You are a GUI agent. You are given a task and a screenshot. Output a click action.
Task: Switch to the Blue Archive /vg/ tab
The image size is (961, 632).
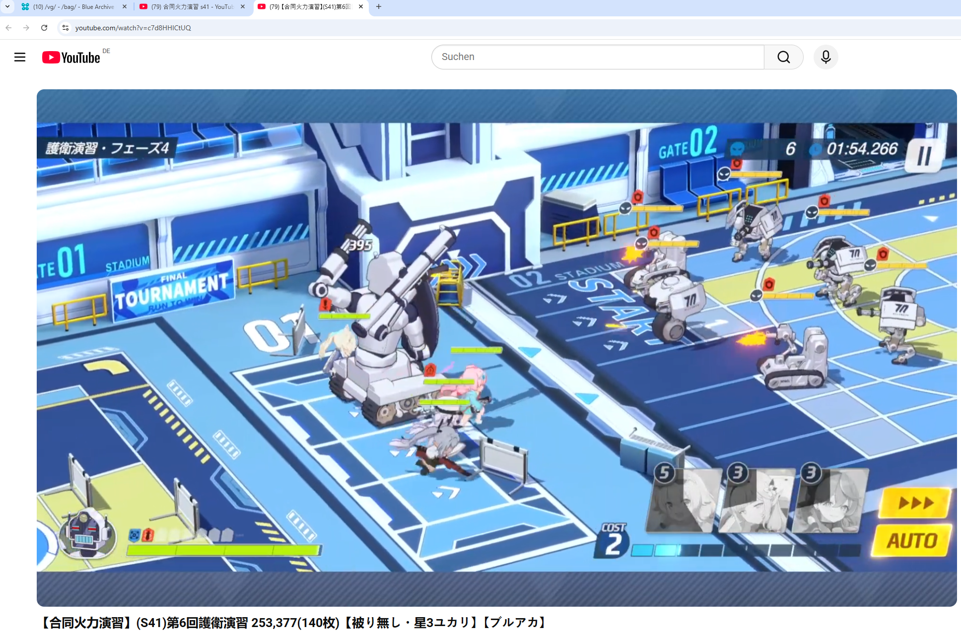[x=73, y=7]
